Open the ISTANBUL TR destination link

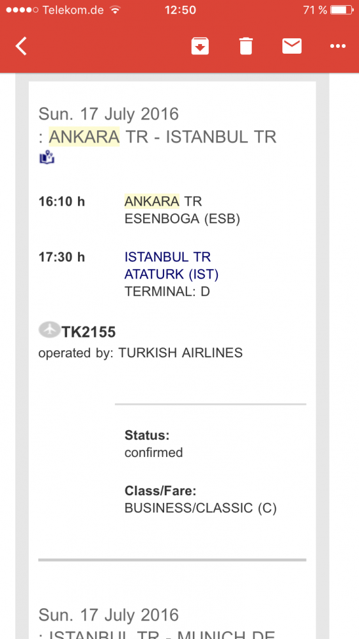(x=167, y=257)
